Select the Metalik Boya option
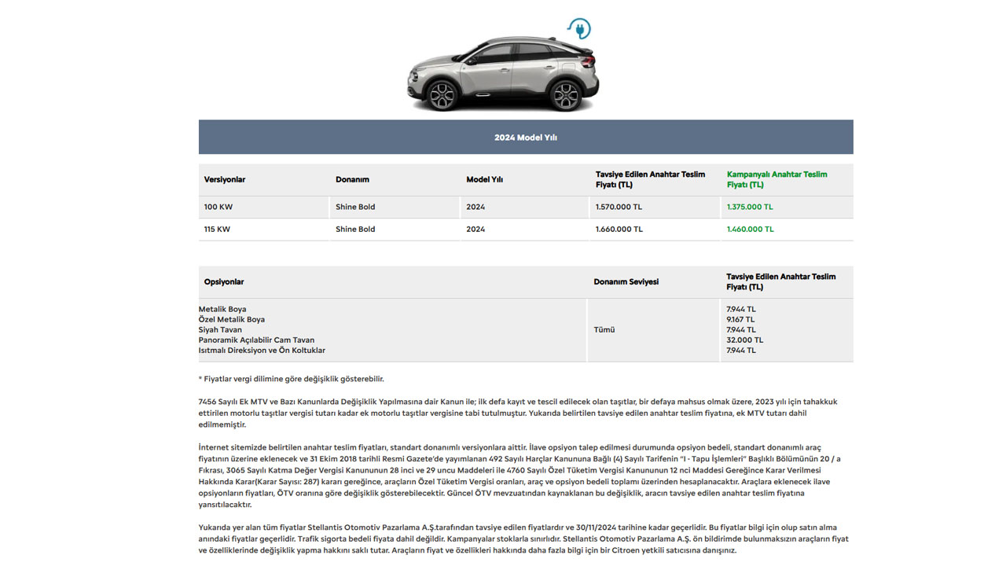This screenshot has height=566, width=1006. [222, 310]
